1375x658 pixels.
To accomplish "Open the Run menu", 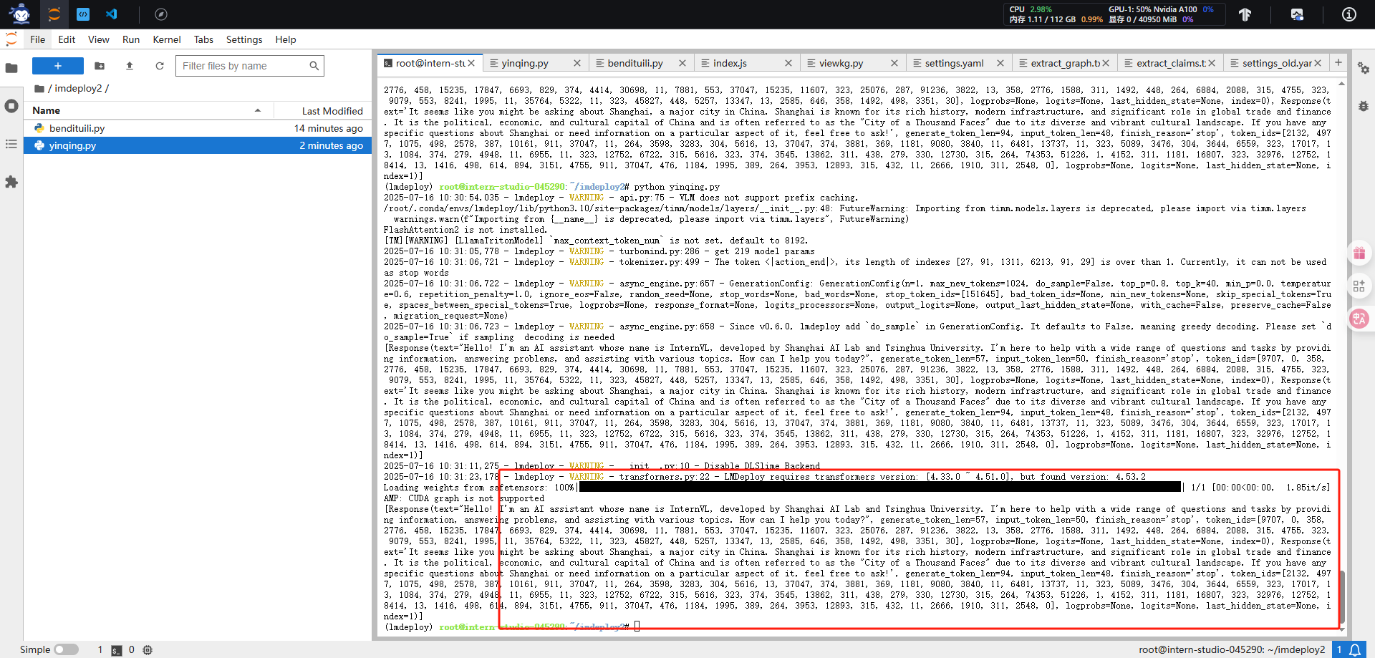I will point(131,39).
